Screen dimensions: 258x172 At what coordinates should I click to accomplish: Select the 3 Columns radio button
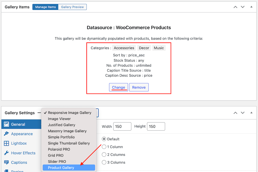click(104, 162)
